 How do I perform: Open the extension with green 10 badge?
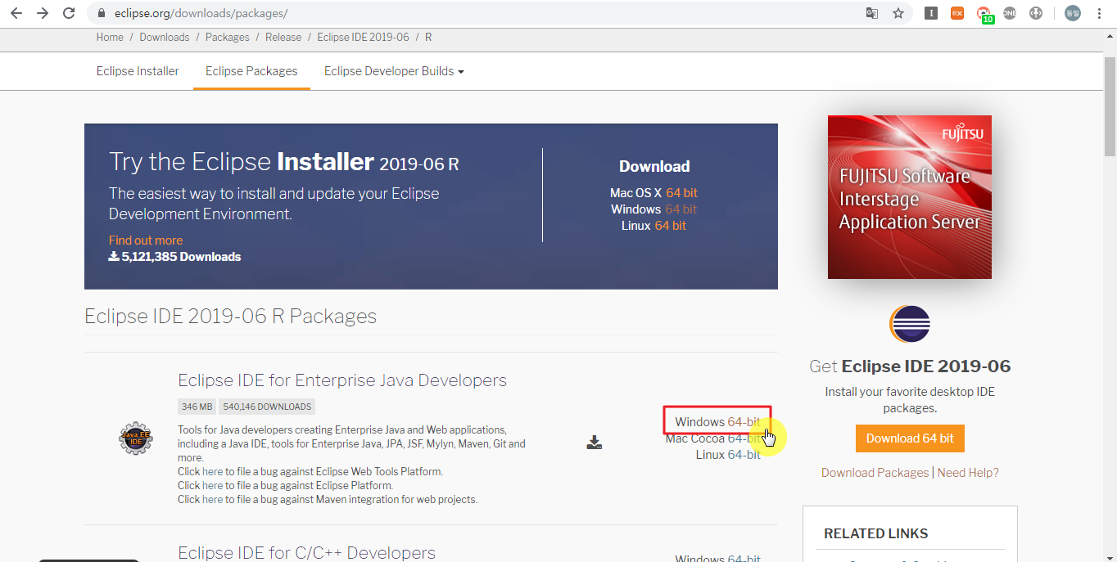(984, 14)
